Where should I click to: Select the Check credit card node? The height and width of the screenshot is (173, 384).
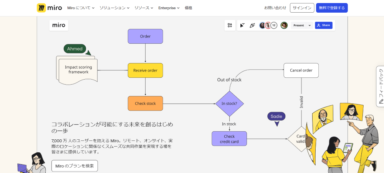coord(229,139)
